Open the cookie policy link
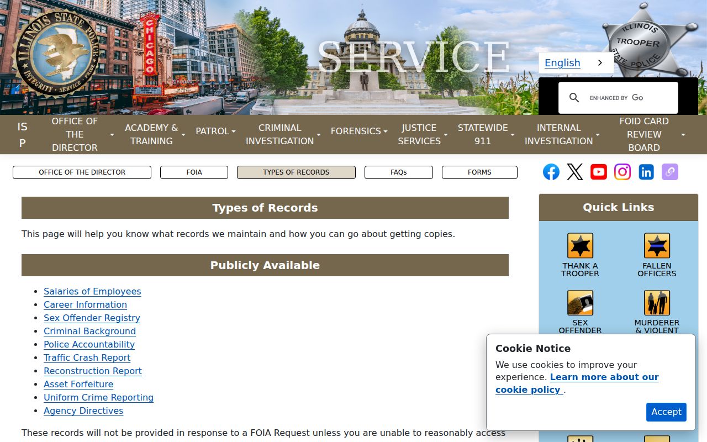707x442 pixels. point(577,383)
